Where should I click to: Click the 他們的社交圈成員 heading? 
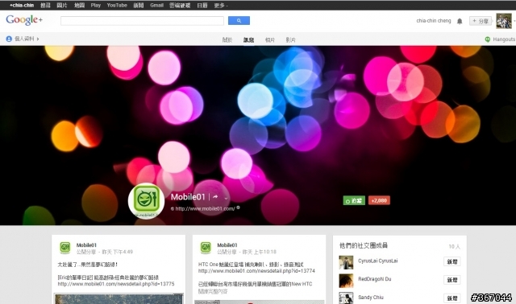tap(364, 245)
